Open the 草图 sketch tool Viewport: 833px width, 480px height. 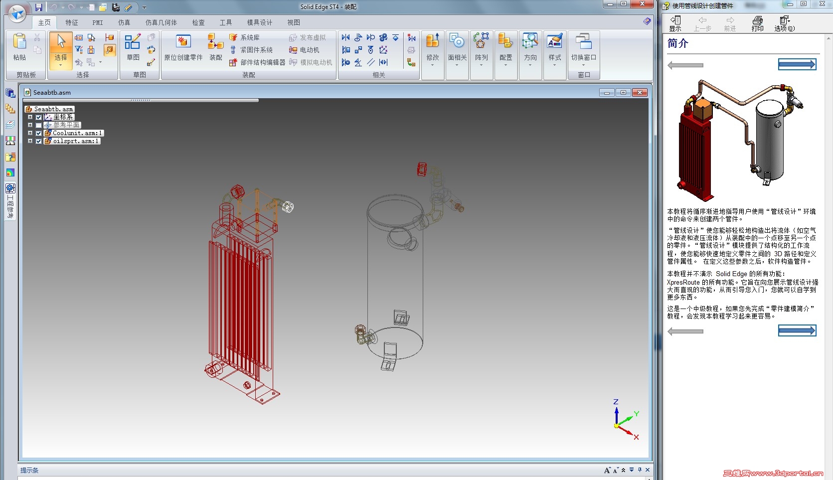(x=133, y=48)
